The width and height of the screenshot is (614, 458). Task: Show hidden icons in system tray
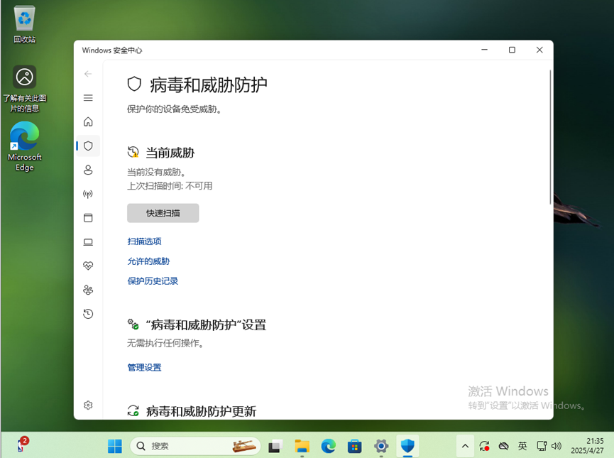465,446
